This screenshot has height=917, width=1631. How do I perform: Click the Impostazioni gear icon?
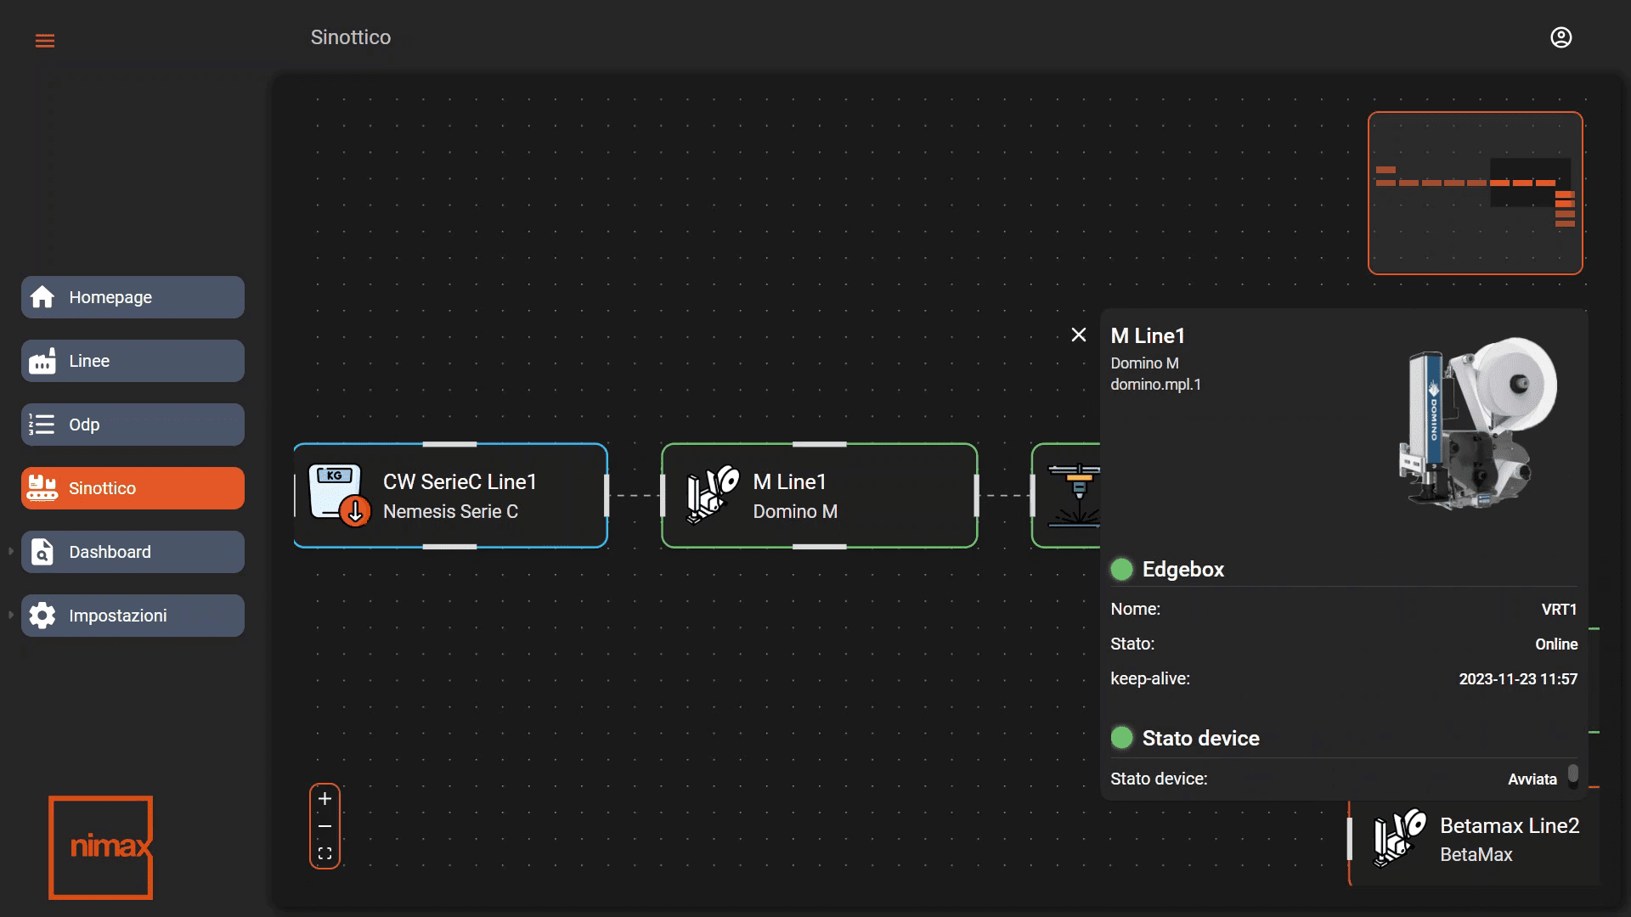[x=42, y=616]
